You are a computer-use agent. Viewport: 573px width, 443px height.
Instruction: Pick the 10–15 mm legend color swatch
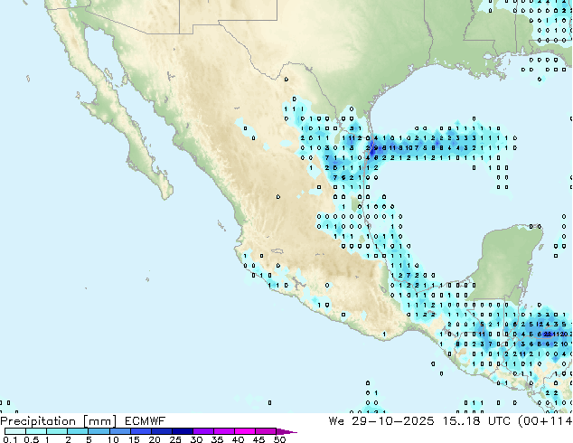coord(119,431)
